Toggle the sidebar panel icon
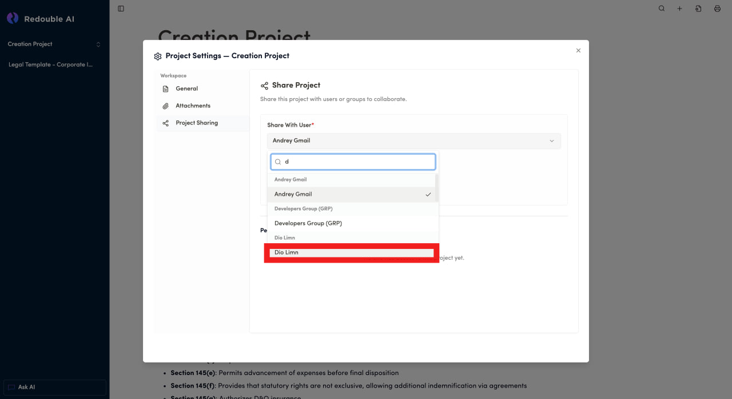732x399 pixels. pos(121,9)
